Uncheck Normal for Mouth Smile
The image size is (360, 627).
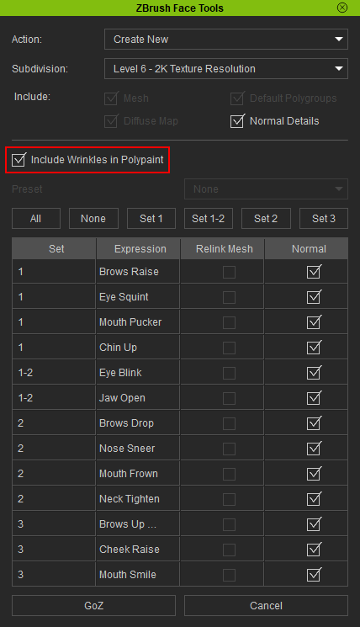pyautogui.click(x=314, y=575)
